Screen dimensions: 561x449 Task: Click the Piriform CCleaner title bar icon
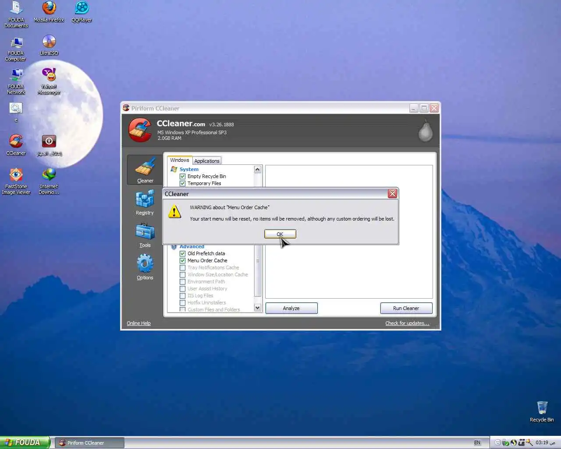click(126, 108)
